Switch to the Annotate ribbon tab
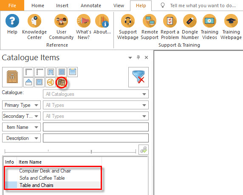Image resolution: width=243 pixels, height=195 pixels. (91, 6)
